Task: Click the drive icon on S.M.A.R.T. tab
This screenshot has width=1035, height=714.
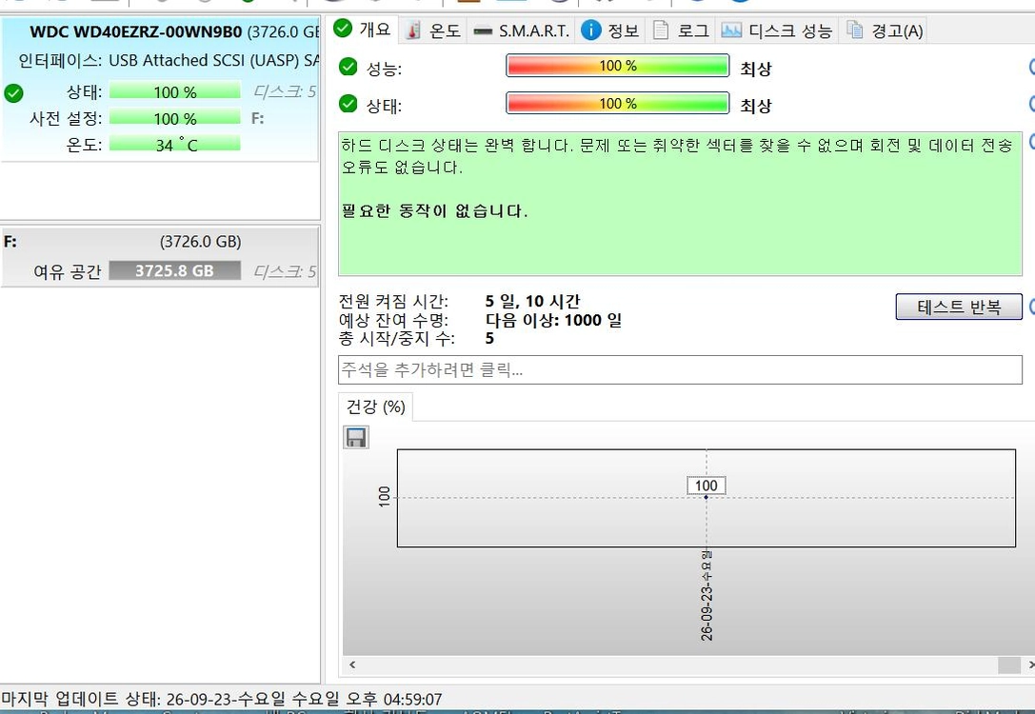Action: [x=483, y=31]
